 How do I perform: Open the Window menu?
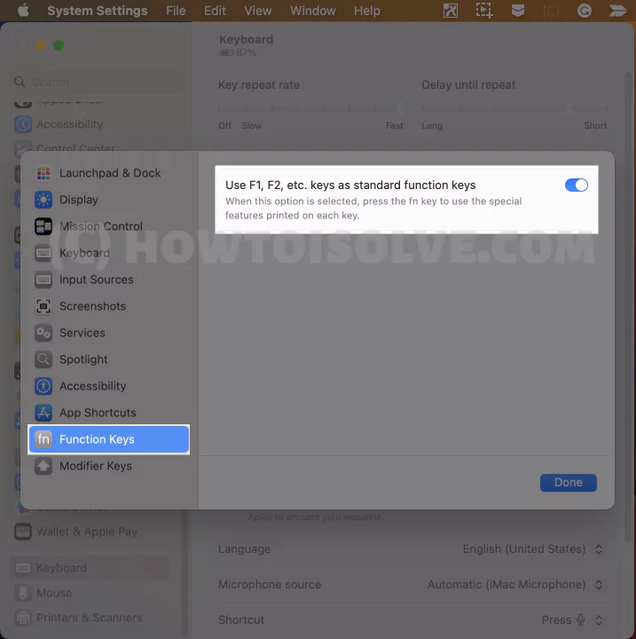click(312, 11)
